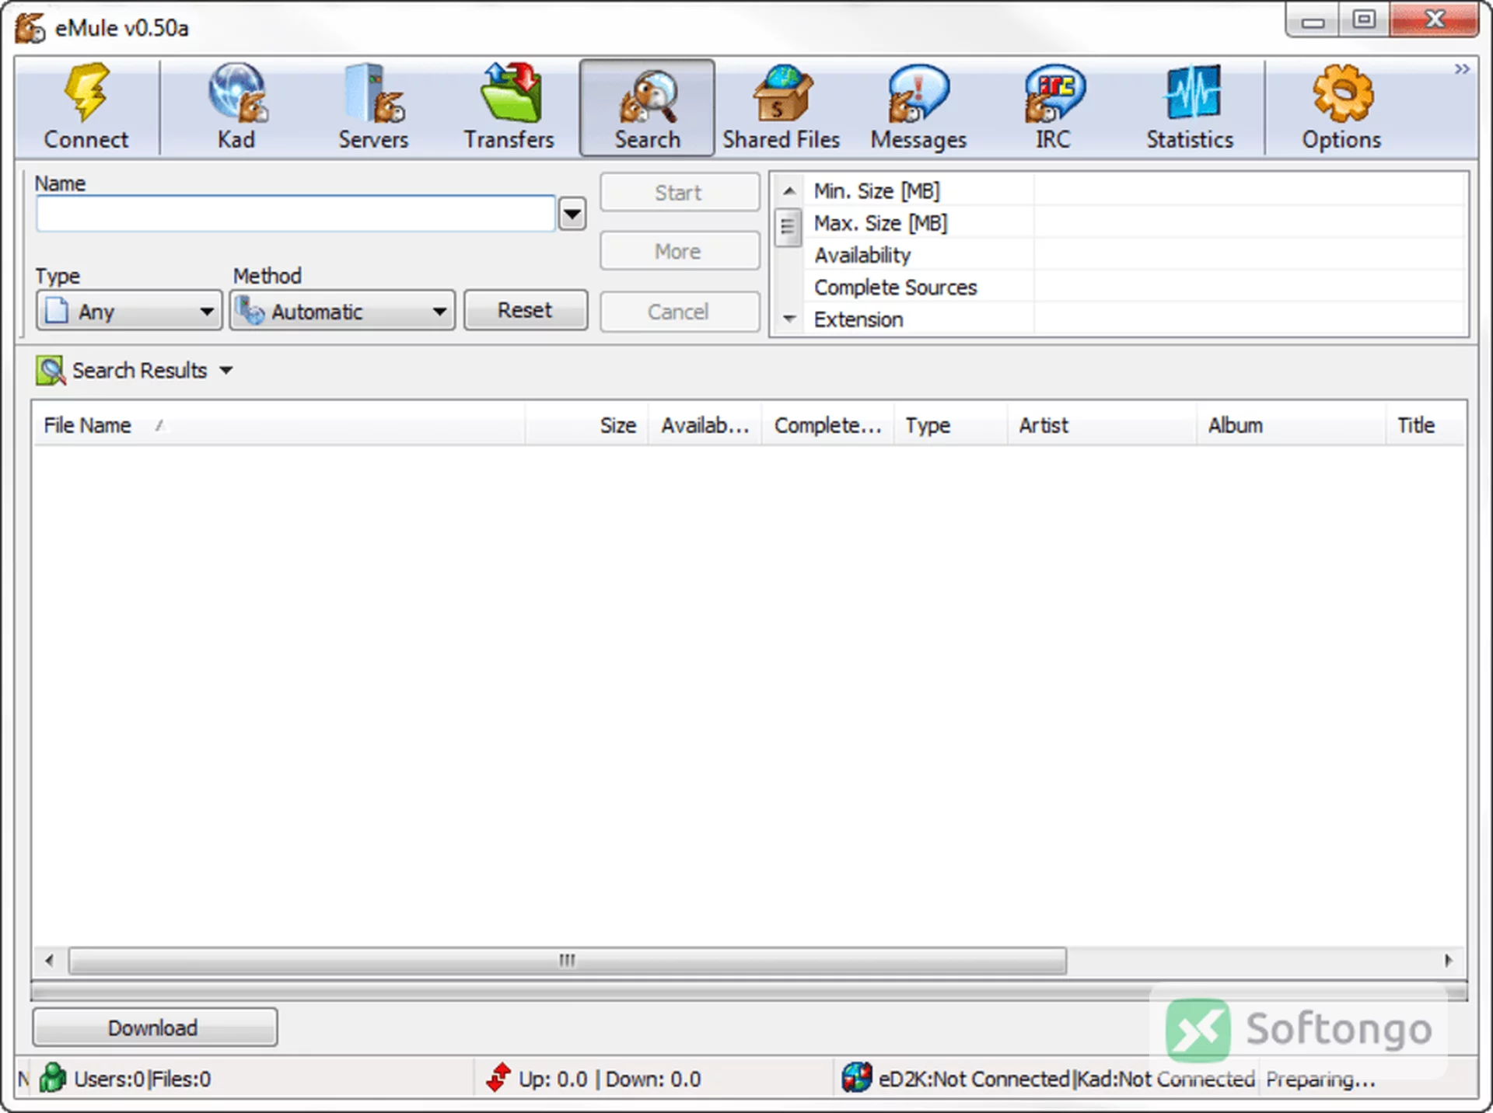Open the Servers toolbar icon

372,107
